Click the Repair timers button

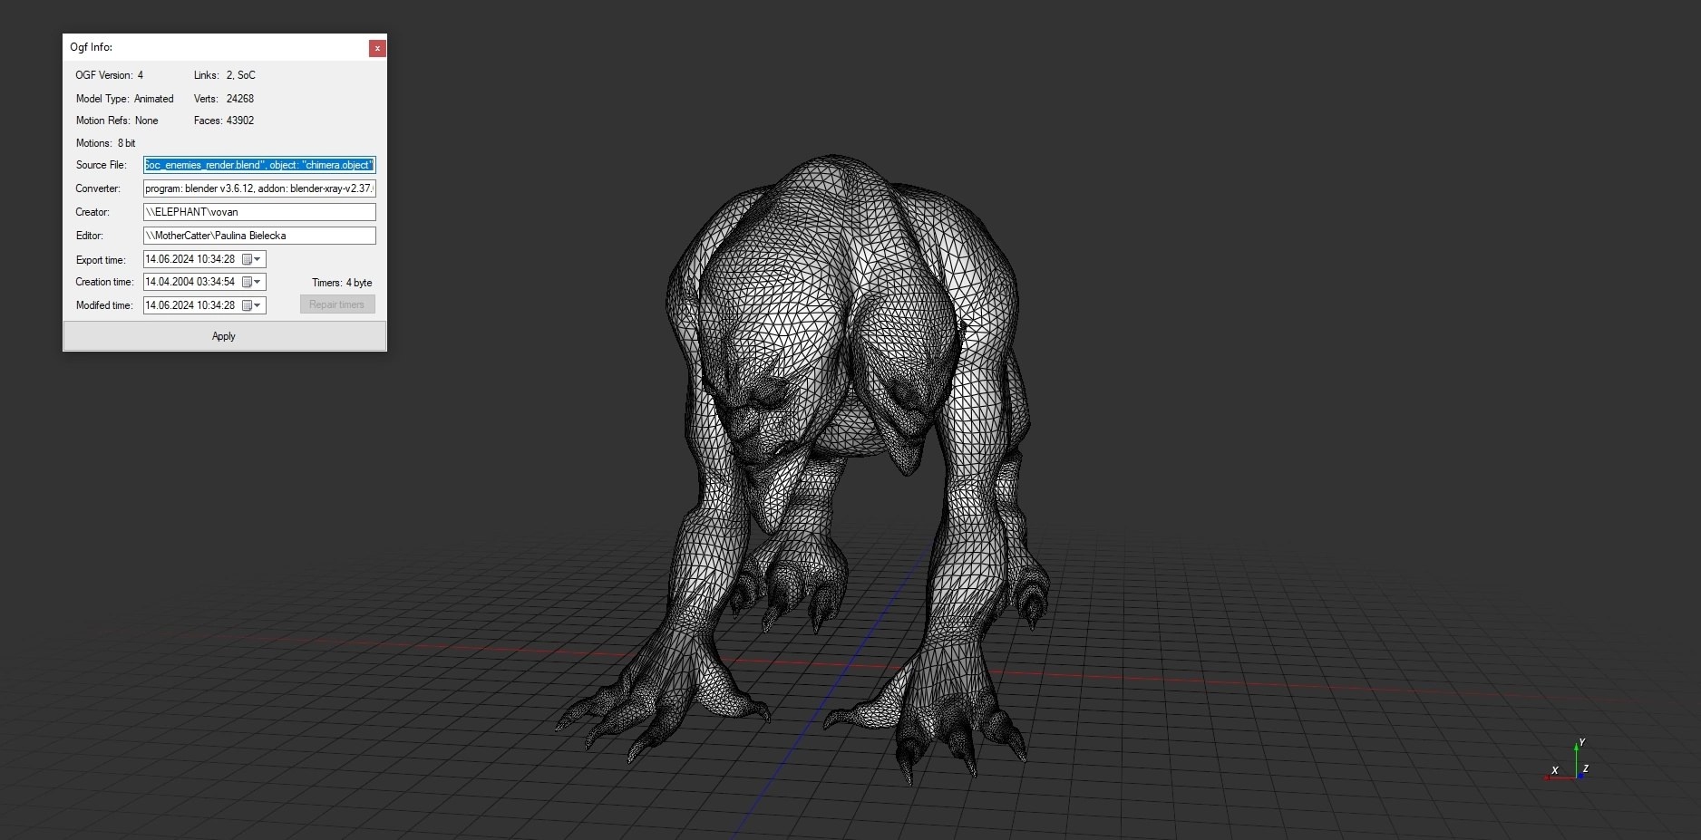(337, 304)
